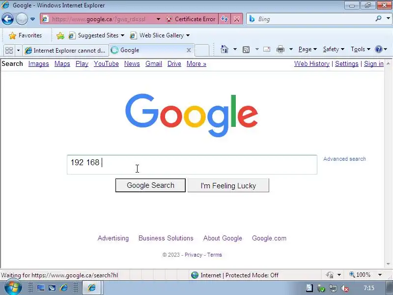393x295 pixels.
Task: Open the News link
Action: 132,64
